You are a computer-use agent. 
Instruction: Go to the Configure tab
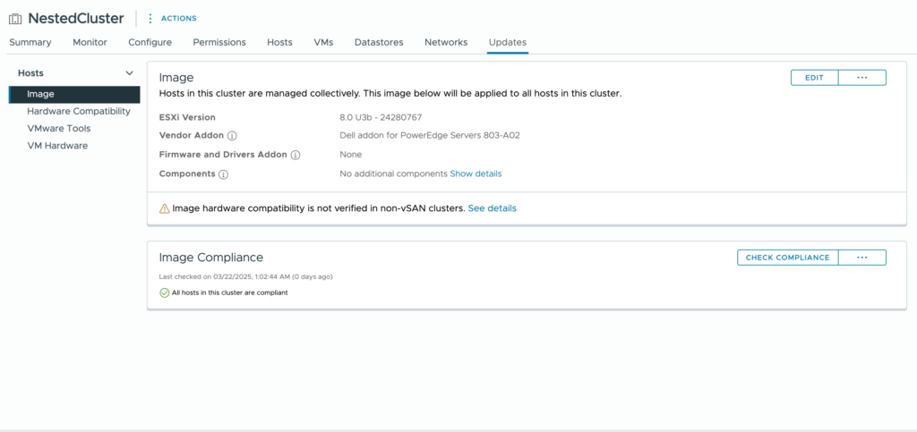[150, 42]
